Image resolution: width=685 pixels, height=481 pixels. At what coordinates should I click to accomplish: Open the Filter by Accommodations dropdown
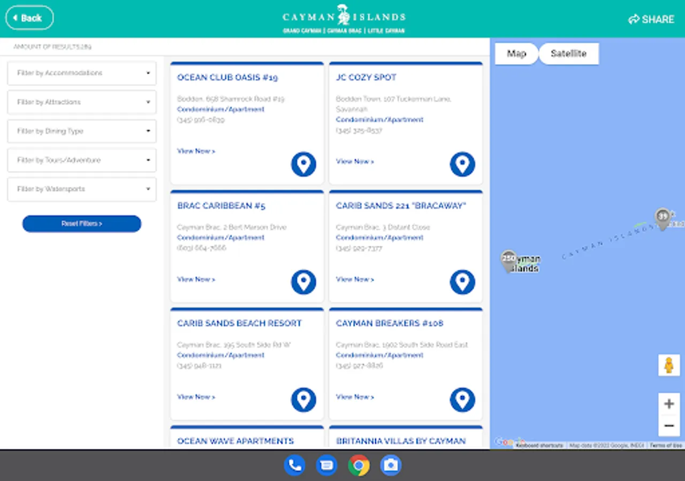82,73
